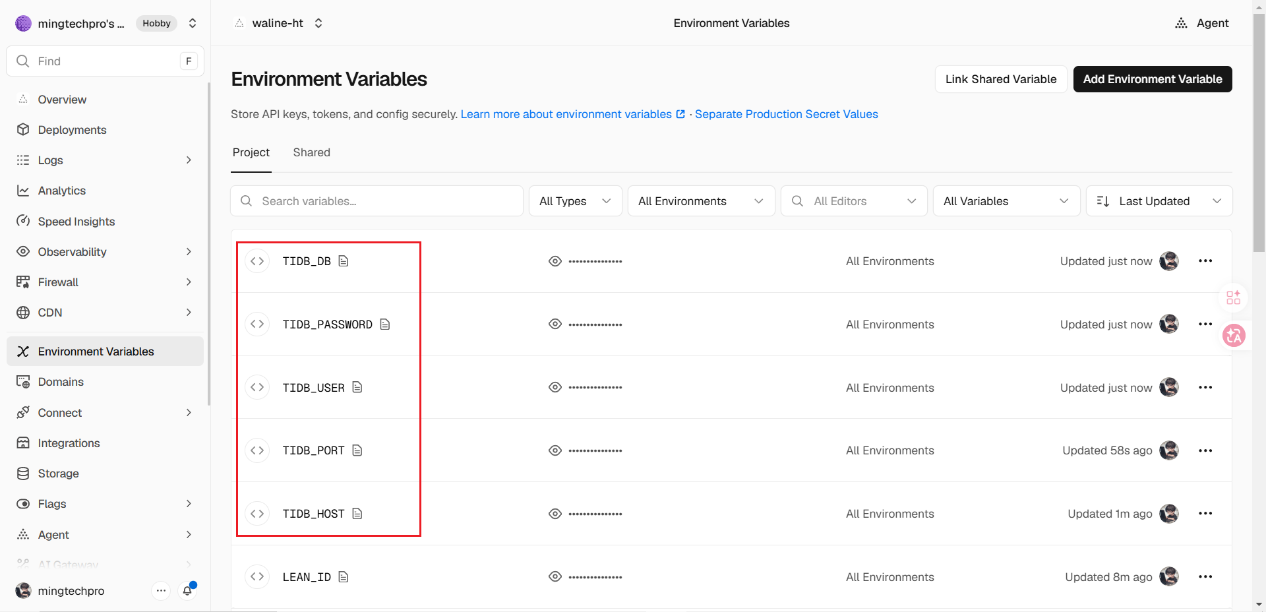Switch to the Shared tab

[x=311, y=152]
